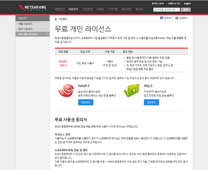This screenshot has width=208, height=170.
Task: Click the 대상 제품 column header
Action: (x=63, y=52)
